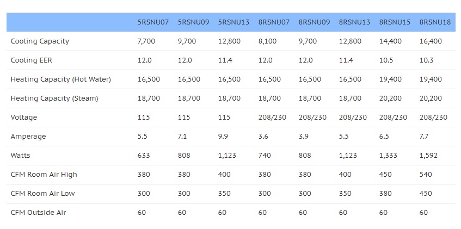Image resolution: width=461 pixels, height=229 pixels.
Task: Click the 5RSNU07 column header
Action: (153, 22)
